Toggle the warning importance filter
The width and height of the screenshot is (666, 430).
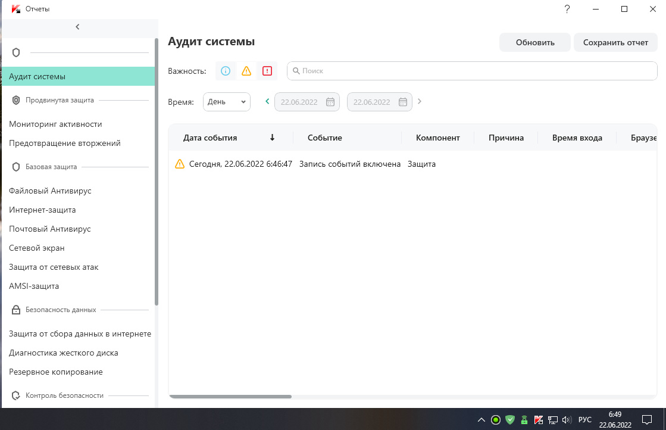[x=246, y=71]
